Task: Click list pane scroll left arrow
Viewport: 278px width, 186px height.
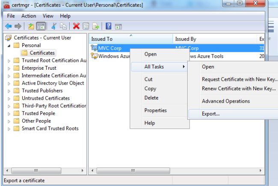Action: [92, 171]
